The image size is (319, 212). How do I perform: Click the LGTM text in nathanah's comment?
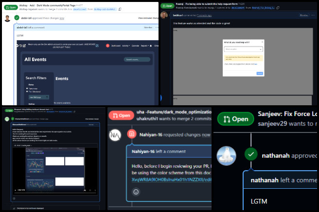click(259, 201)
